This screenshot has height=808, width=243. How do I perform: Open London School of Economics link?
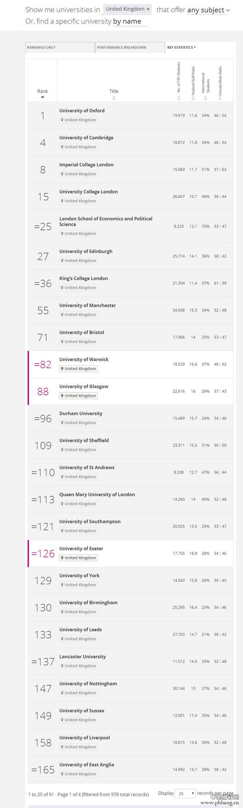coord(106,221)
